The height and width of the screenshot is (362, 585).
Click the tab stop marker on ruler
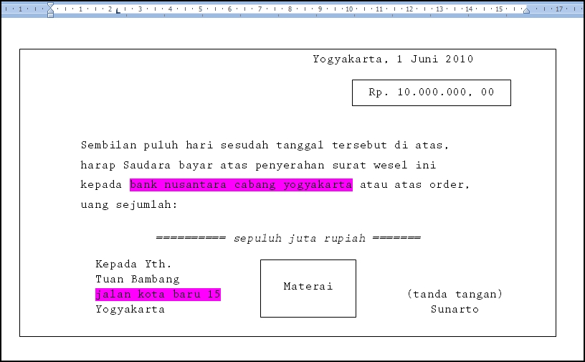tap(118, 11)
